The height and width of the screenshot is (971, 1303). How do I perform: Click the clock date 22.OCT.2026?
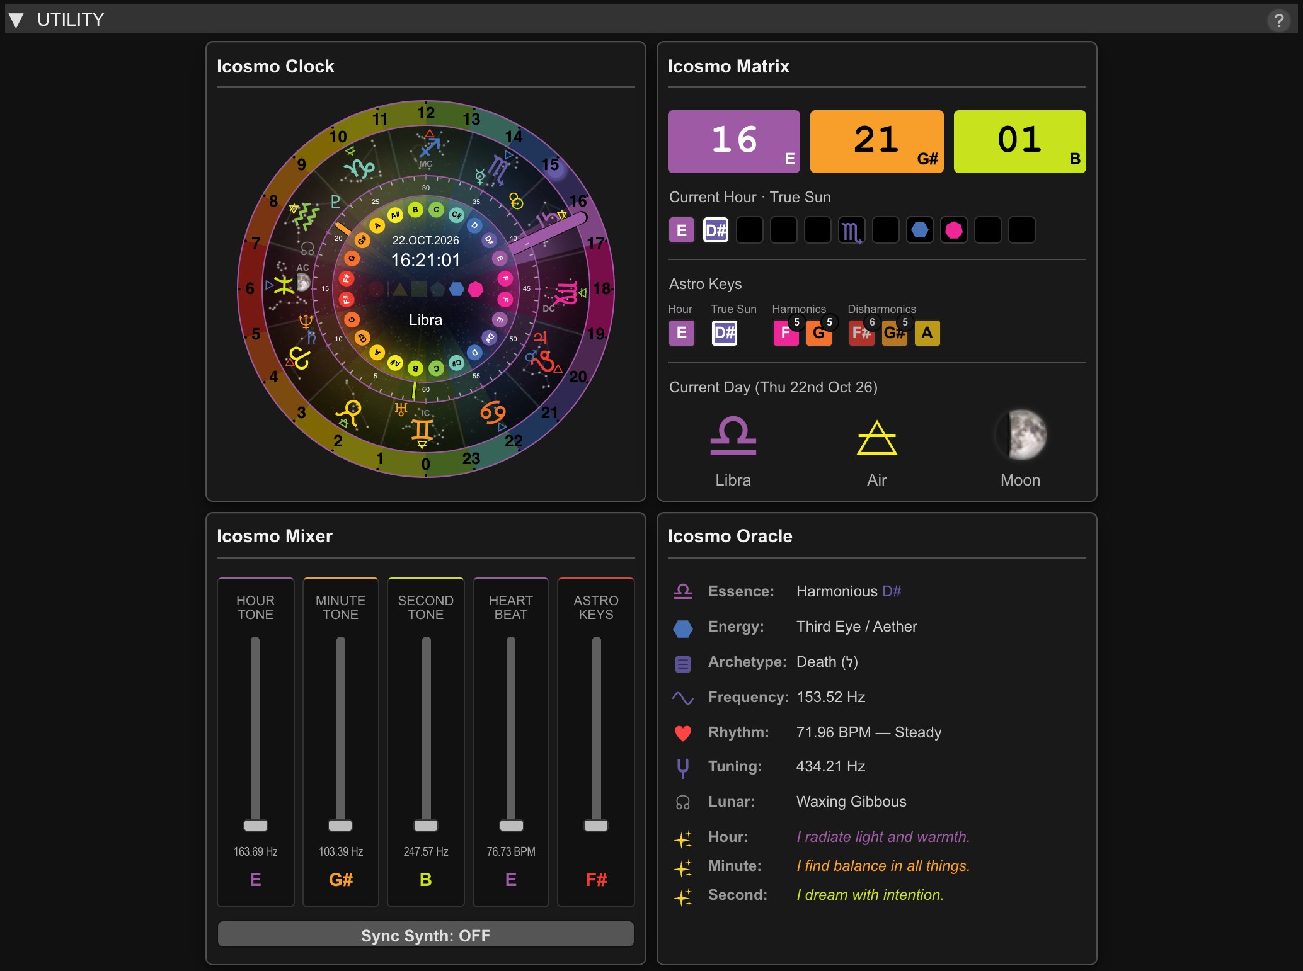(425, 241)
